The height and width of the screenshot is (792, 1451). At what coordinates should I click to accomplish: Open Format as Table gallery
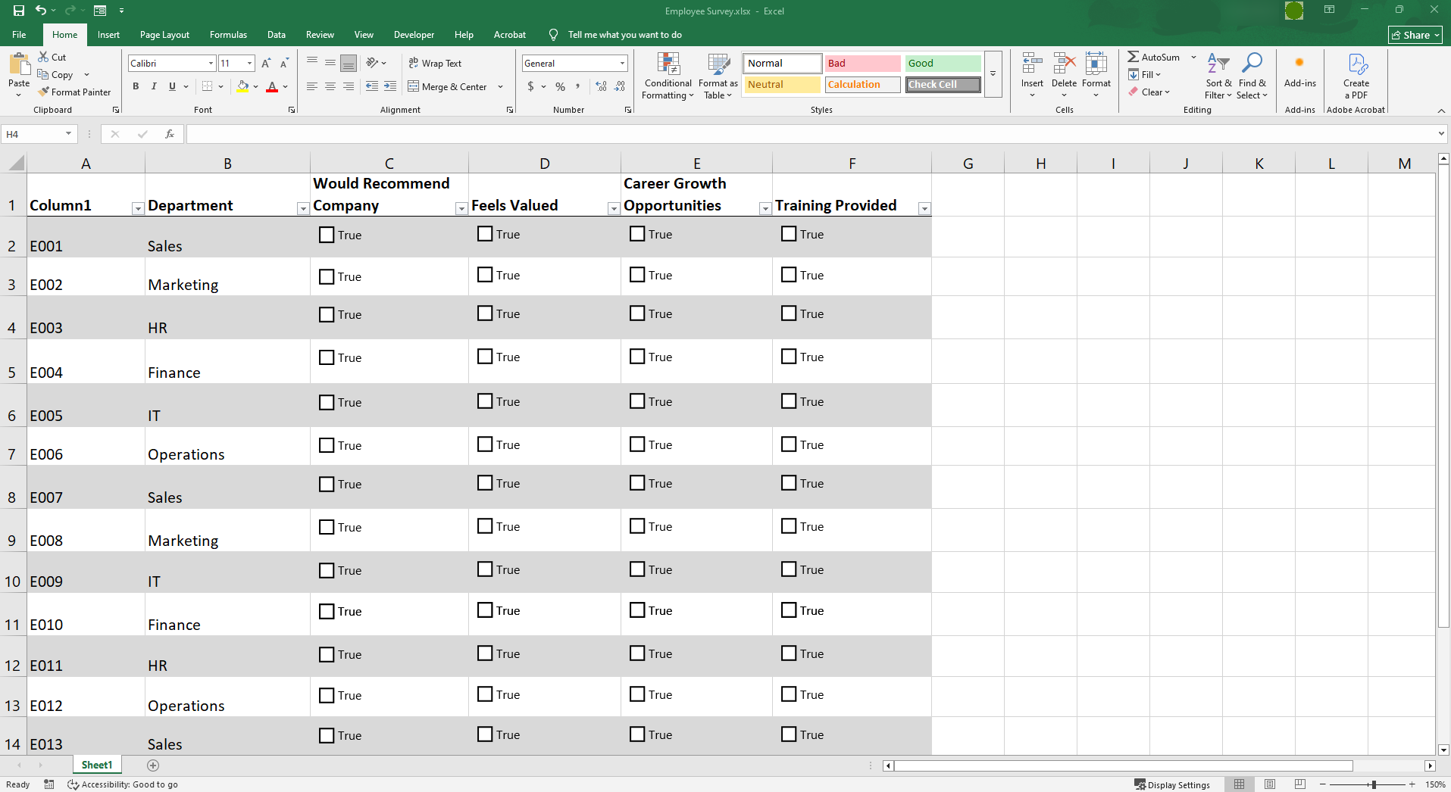(718, 76)
